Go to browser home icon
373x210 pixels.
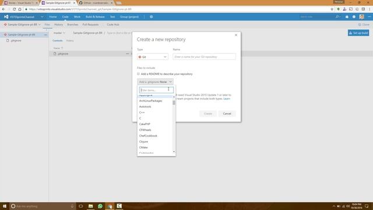[x=20, y=9]
